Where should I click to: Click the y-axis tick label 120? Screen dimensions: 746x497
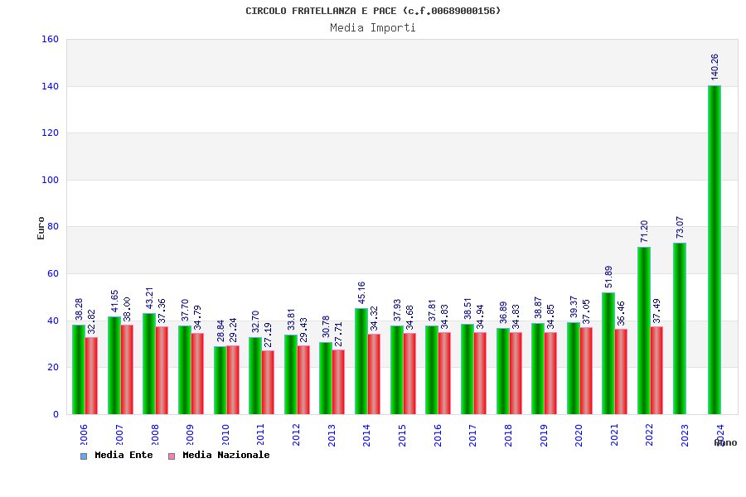tap(50, 133)
